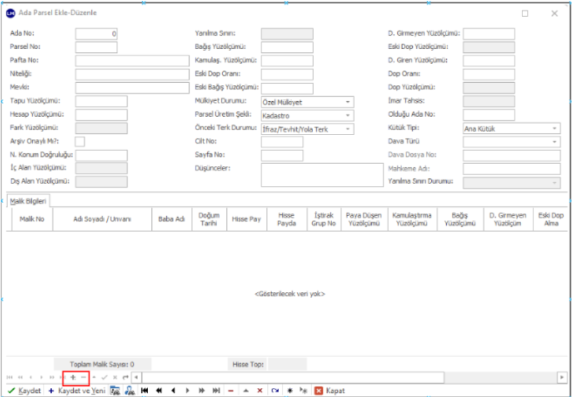Click the refresh arrow icon in bottom toolbar
The height and width of the screenshot is (397, 572).
pyautogui.click(x=275, y=390)
